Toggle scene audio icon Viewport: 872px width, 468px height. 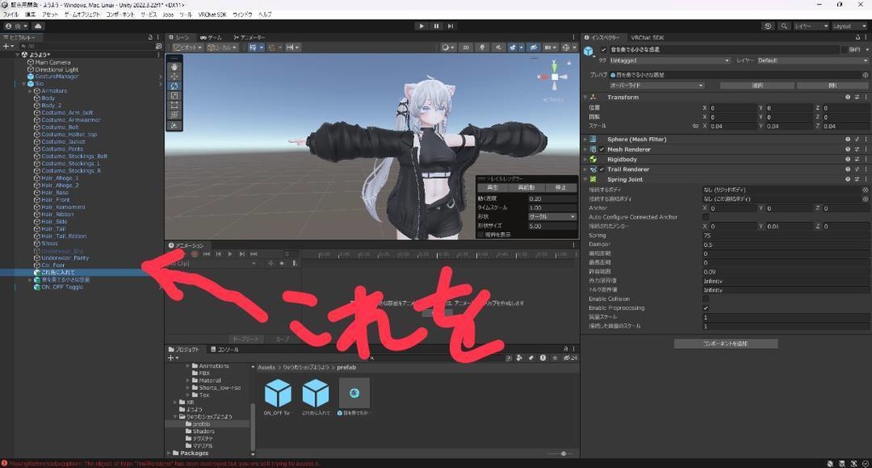click(x=497, y=48)
